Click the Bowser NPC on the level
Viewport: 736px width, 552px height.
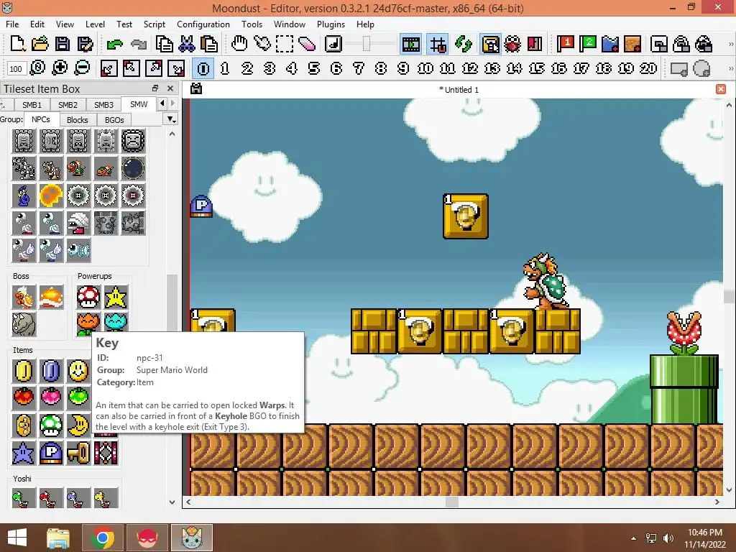tap(546, 281)
